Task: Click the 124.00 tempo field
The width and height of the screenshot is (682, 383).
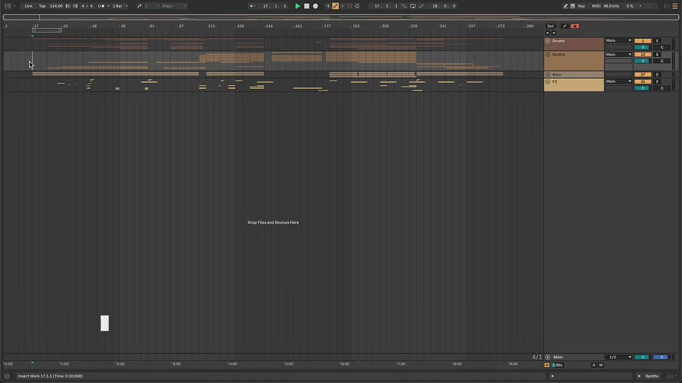Action: pyautogui.click(x=56, y=6)
